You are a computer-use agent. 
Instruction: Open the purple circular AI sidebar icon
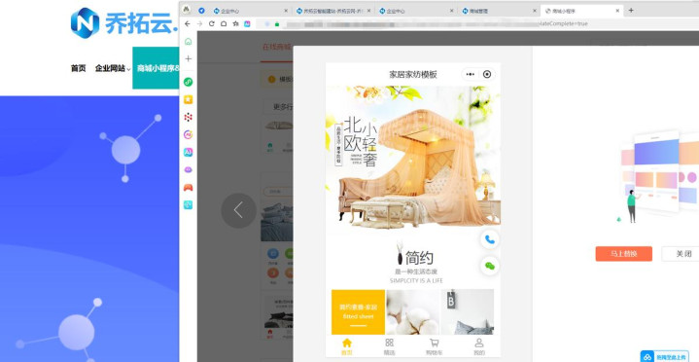189,134
